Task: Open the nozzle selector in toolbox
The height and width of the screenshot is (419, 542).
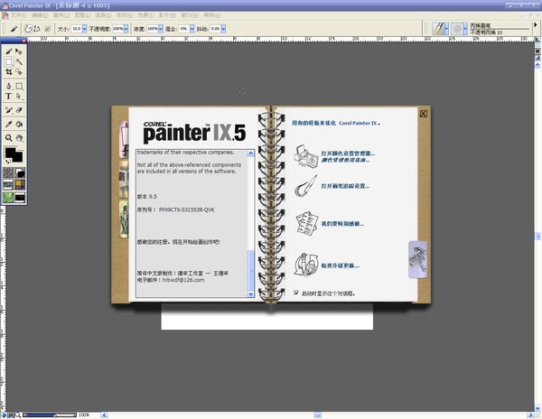Action: pos(8,197)
